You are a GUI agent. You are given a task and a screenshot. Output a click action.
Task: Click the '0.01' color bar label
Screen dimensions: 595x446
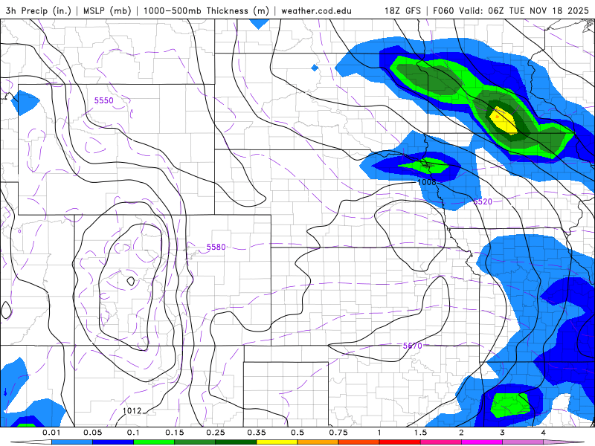click(x=51, y=433)
